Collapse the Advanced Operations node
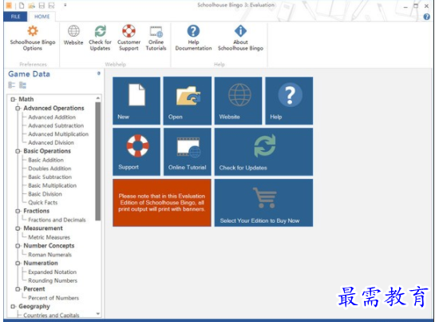The image size is (435, 322). [x=18, y=109]
